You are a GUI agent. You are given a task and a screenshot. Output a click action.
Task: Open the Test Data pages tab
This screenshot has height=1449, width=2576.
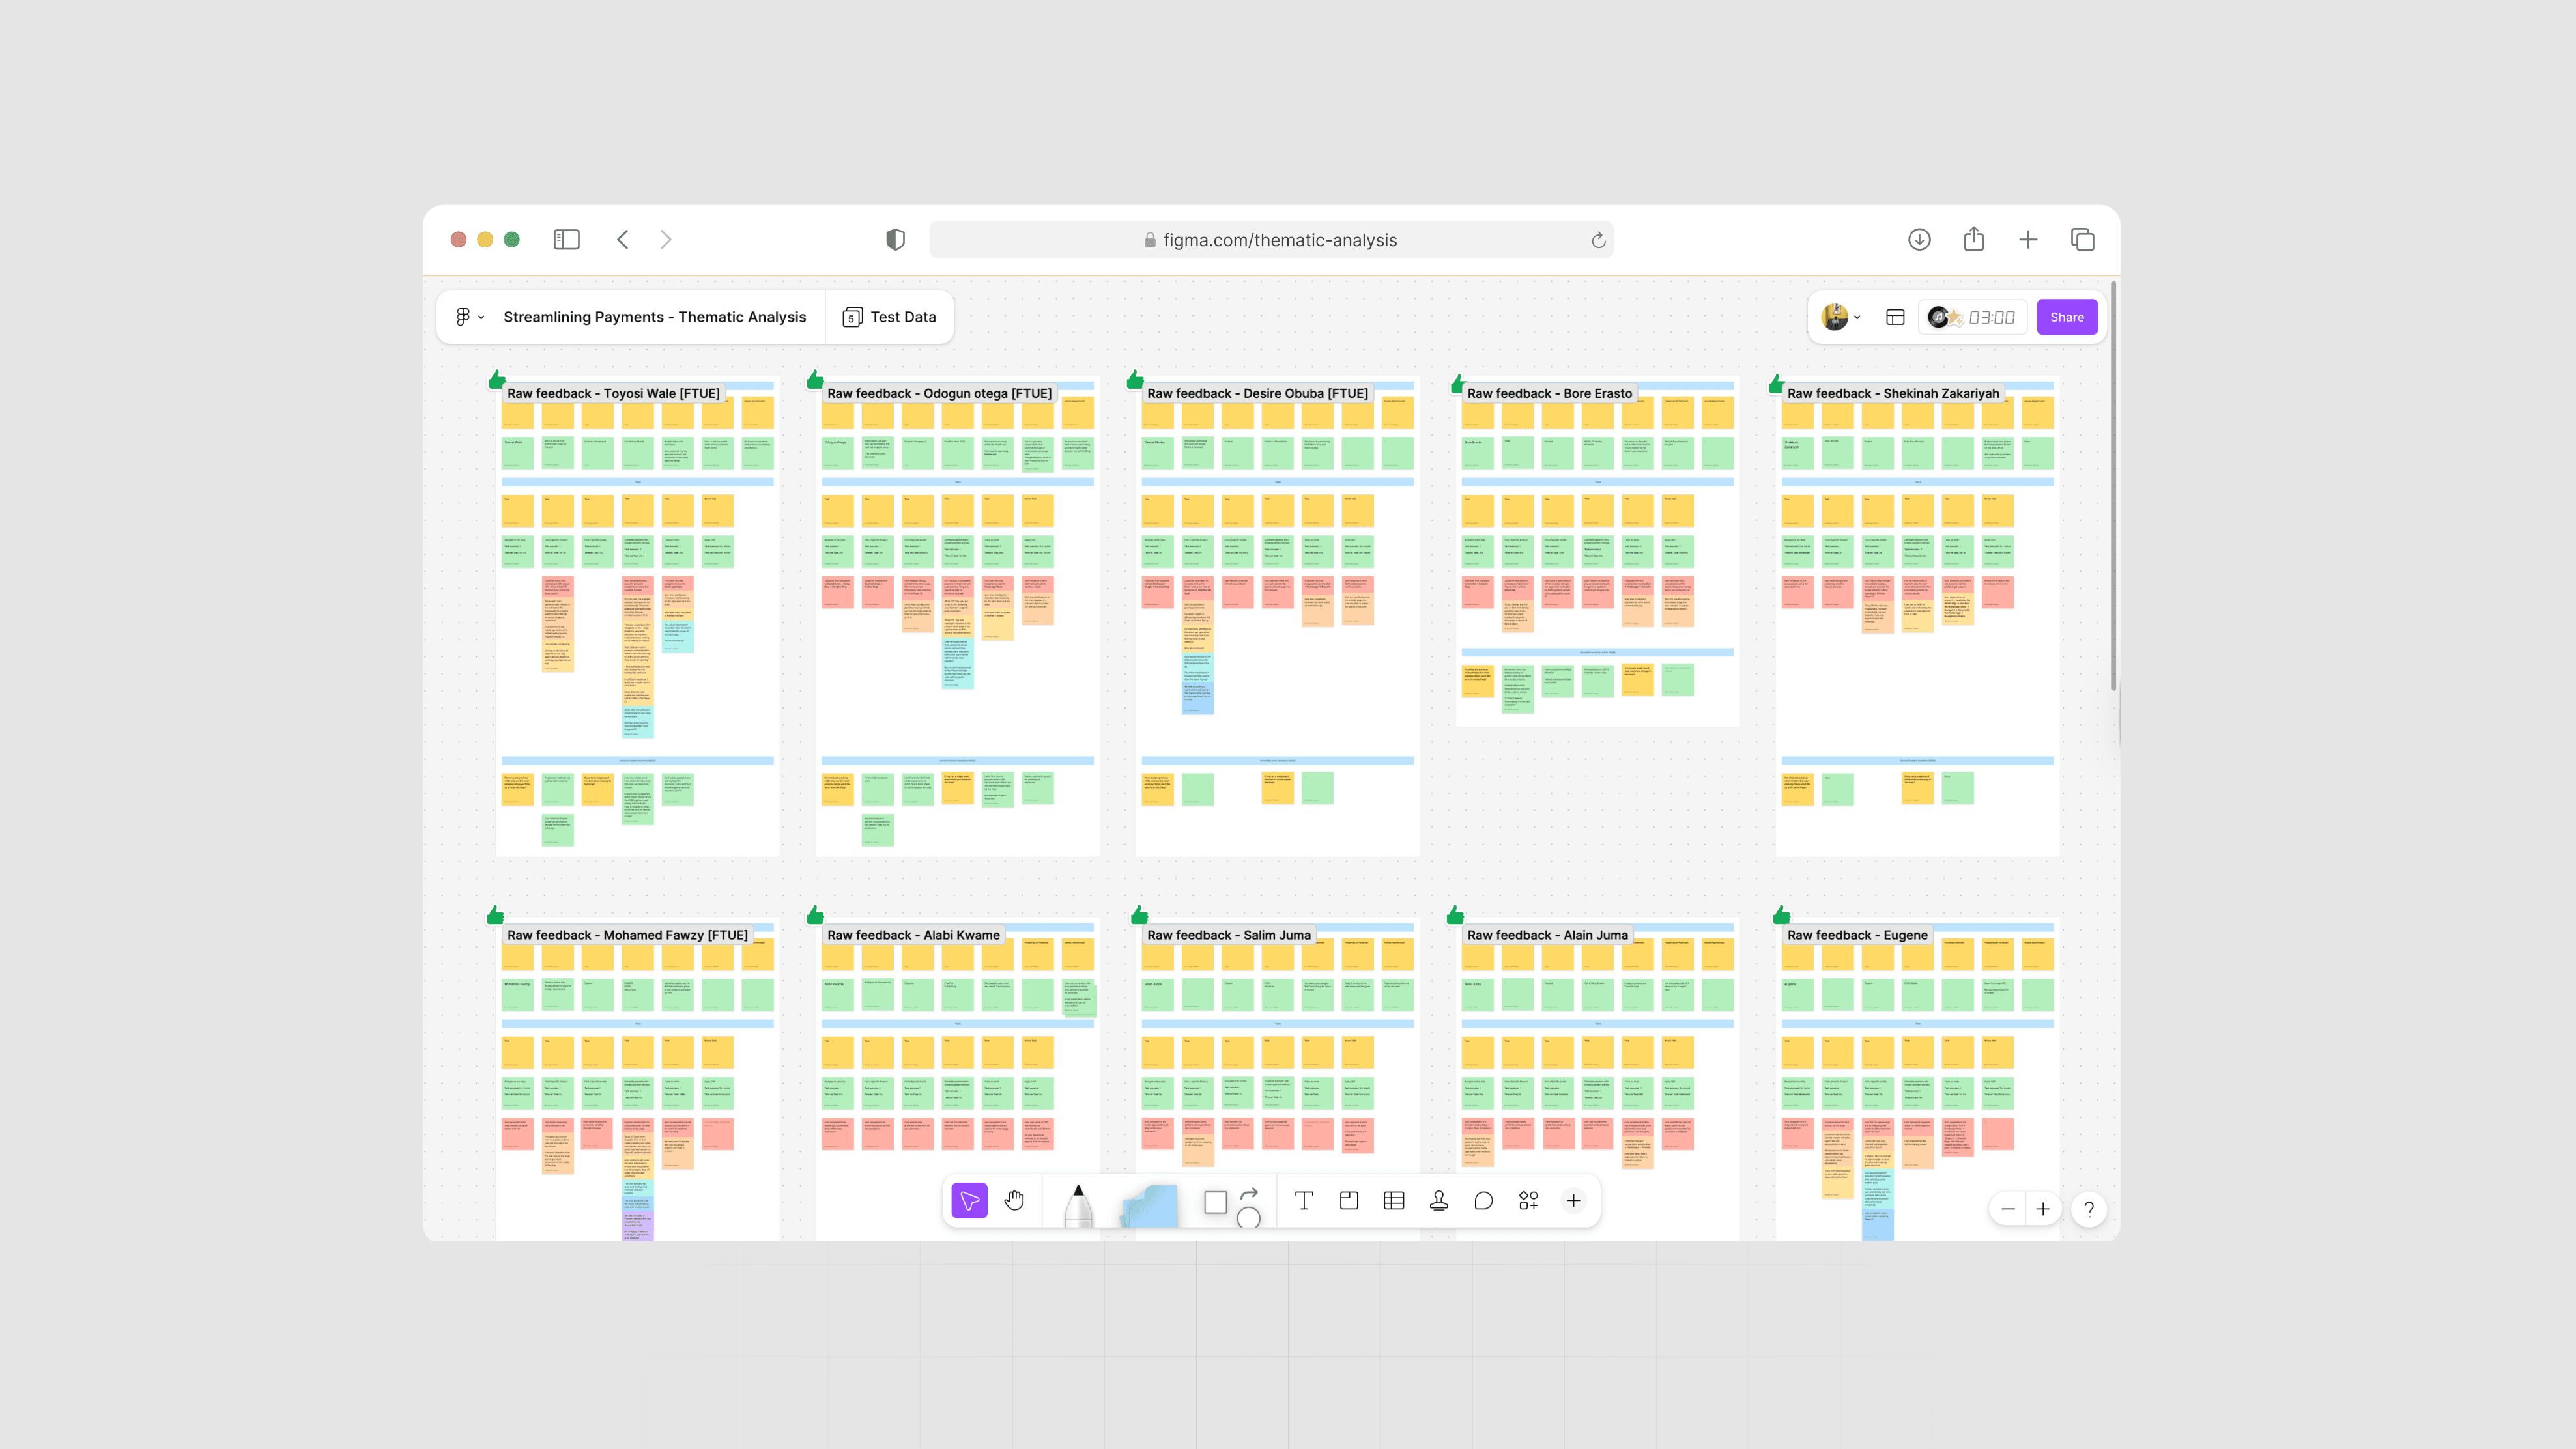coord(889,317)
